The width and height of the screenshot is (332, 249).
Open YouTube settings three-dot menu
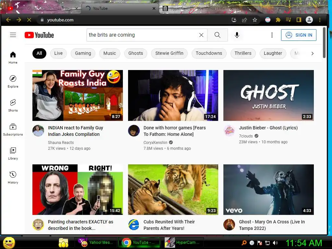pos(272,35)
